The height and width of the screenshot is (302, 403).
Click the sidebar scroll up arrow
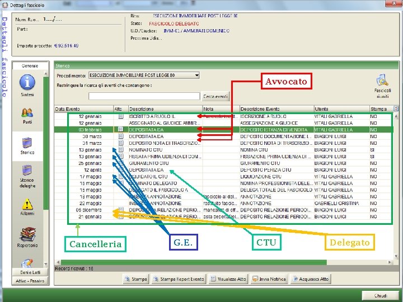(x=46, y=74)
